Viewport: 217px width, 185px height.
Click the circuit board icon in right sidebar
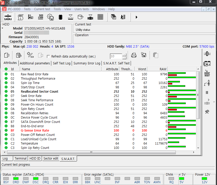(x=207, y=64)
